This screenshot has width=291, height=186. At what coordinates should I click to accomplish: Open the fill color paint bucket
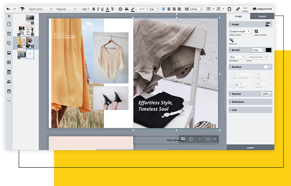127,9
